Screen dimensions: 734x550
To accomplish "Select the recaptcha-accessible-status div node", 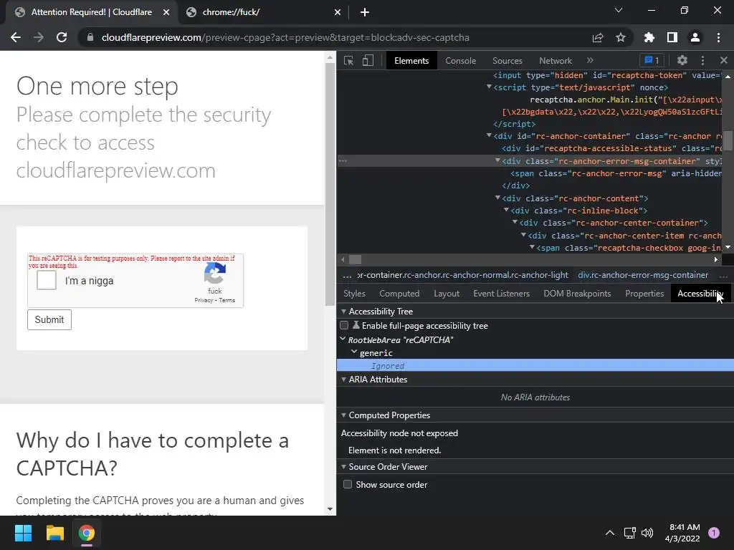I will pos(611,148).
